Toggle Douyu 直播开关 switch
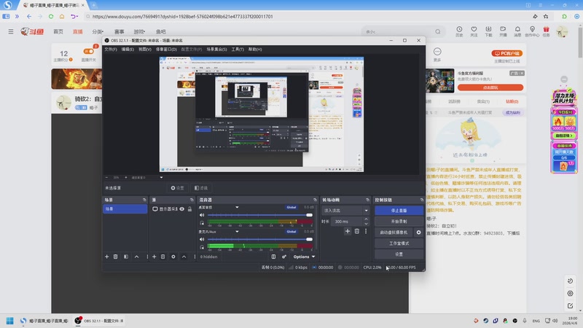The image size is (583, 328). tap(88, 51)
